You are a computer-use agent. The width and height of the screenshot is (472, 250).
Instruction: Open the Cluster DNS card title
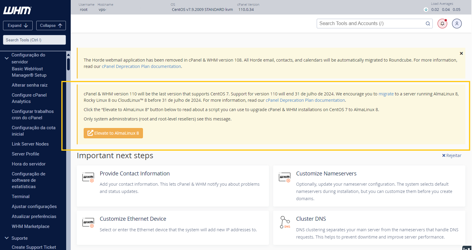click(x=311, y=219)
